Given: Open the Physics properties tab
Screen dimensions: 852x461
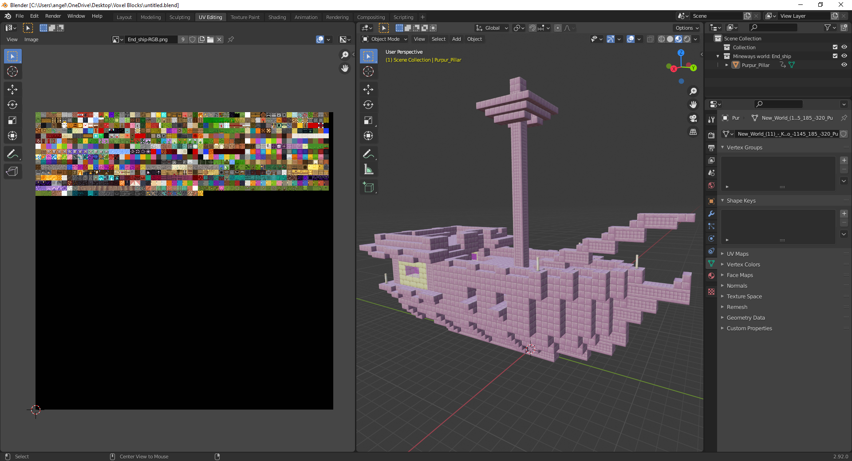Looking at the screenshot, I should 711,238.
